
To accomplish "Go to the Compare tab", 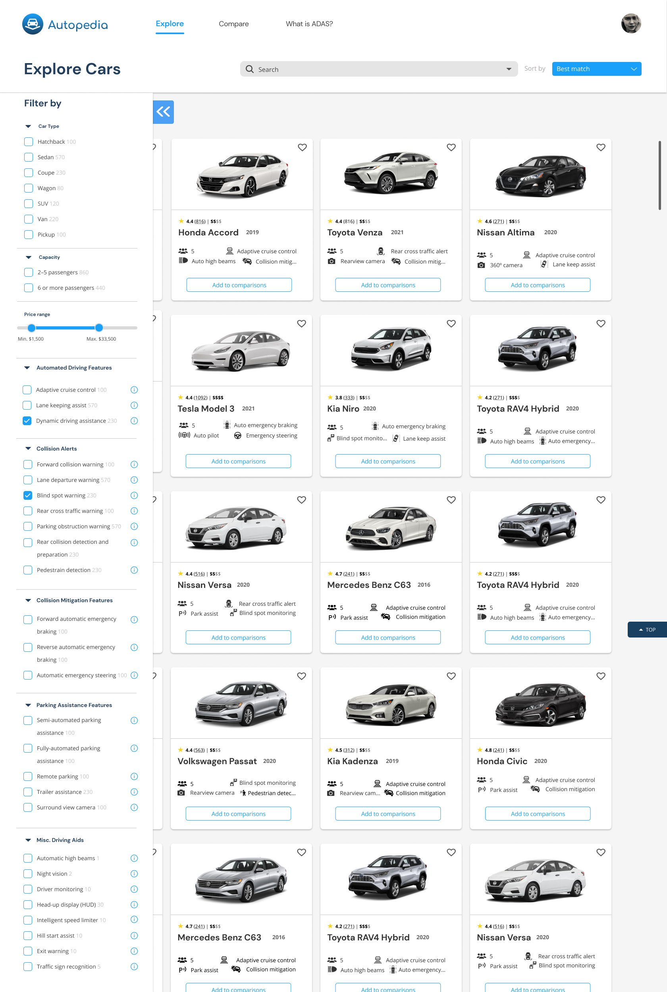I will (233, 24).
